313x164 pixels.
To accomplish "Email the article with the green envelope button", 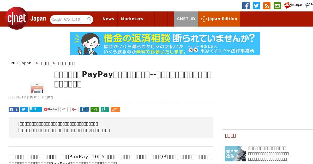I will pos(95,109).
